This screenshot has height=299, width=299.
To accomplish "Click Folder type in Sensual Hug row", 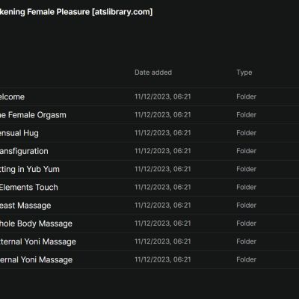I will pos(246,133).
